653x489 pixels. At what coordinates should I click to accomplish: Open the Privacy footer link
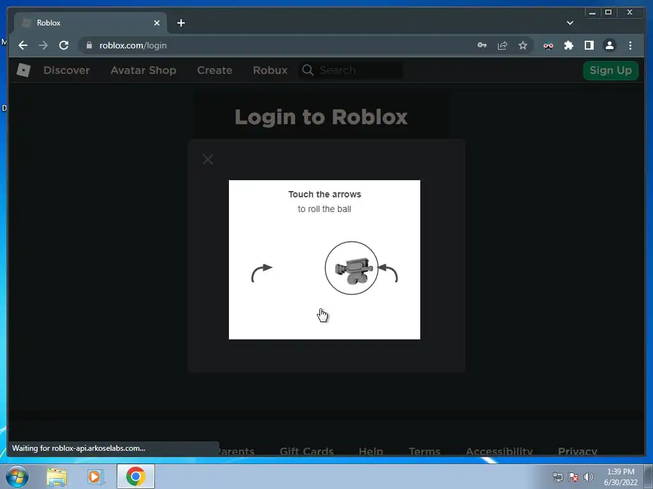pyautogui.click(x=578, y=451)
